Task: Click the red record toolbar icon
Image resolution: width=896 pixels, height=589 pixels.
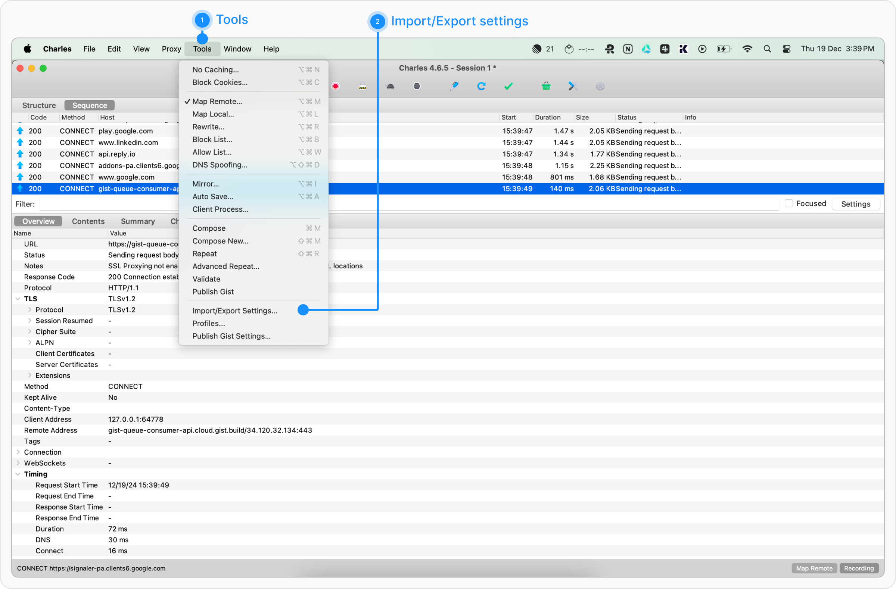Action: [x=335, y=86]
